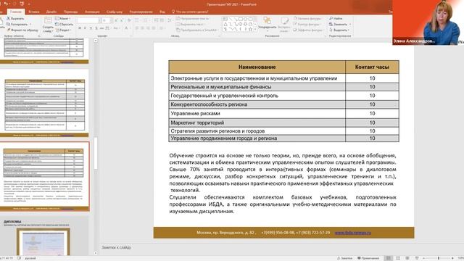This screenshot has height=261, width=464.
Task: Click Shape Outline (Контур фигуры) button
Action: pos(307,24)
